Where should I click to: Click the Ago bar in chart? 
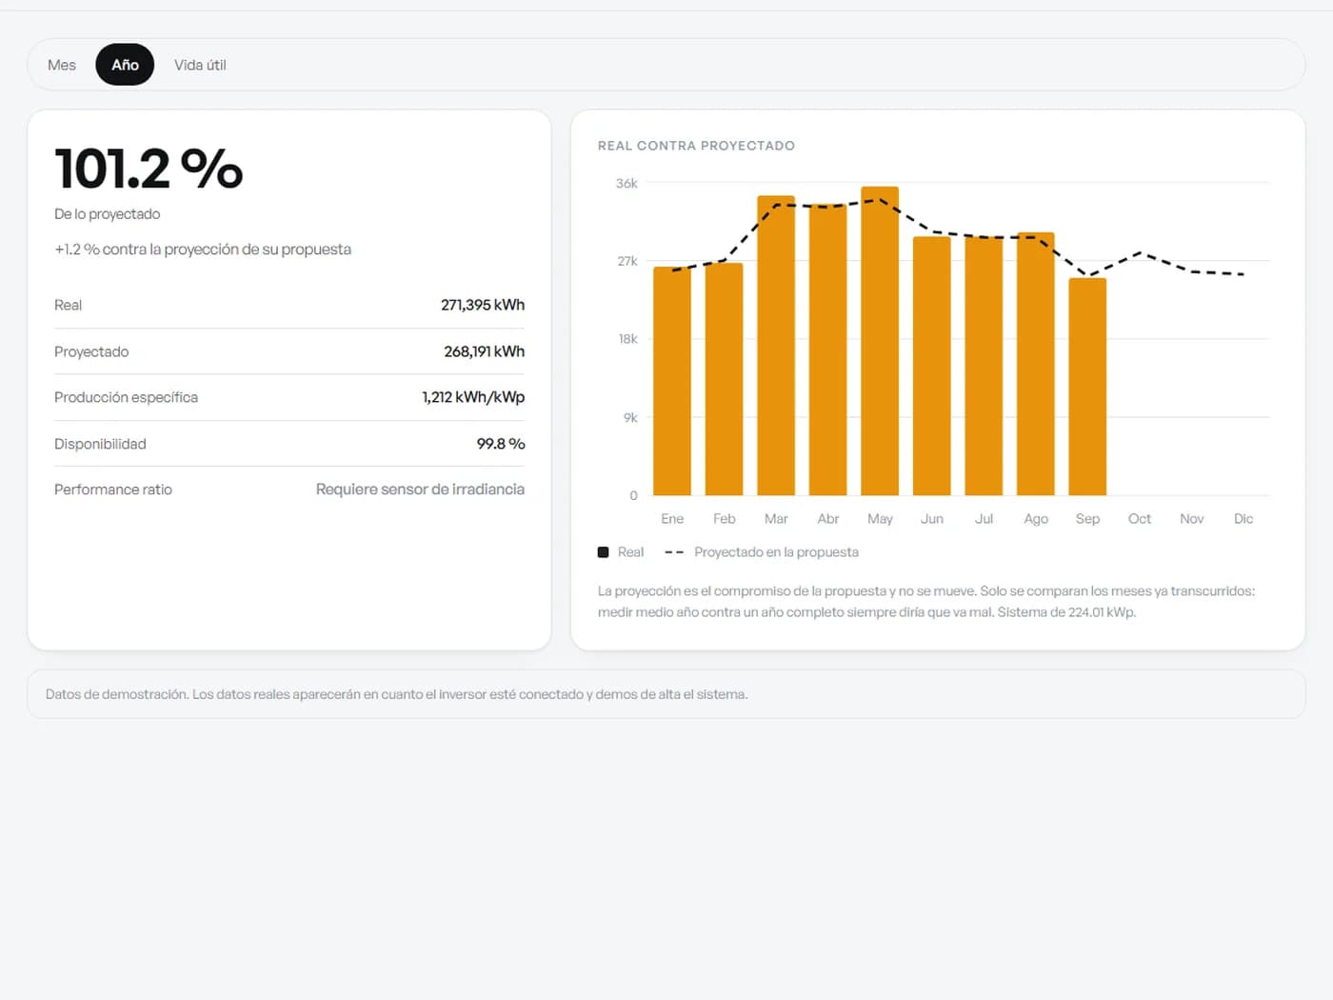[1035, 364]
